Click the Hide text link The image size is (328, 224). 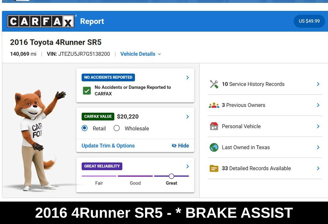click(184, 146)
